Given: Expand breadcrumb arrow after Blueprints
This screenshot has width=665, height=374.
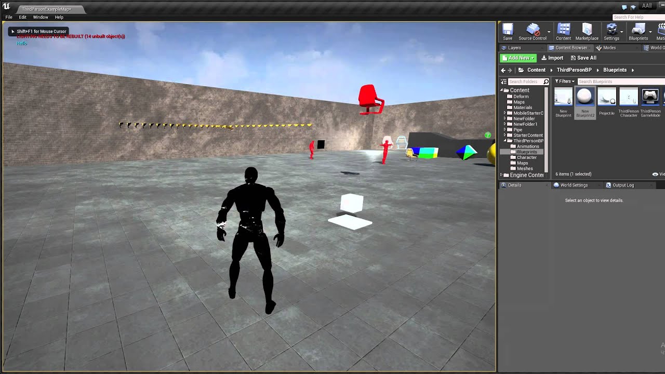Looking at the screenshot, I should [x=632, y=70].
